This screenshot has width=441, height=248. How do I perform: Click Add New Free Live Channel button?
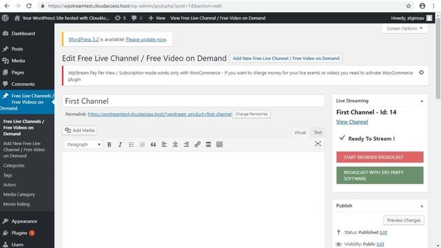(x=286, y=59)
